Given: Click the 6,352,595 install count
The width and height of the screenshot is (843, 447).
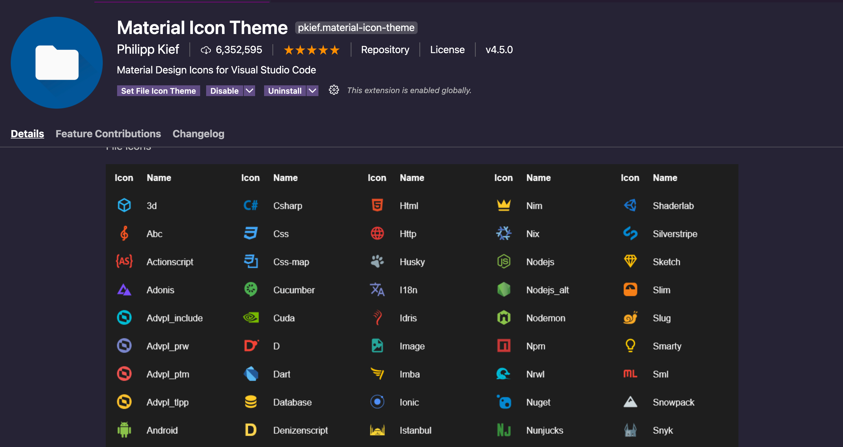Looking at the screenshot, I should pyautogui.click(x=231, y=50).
